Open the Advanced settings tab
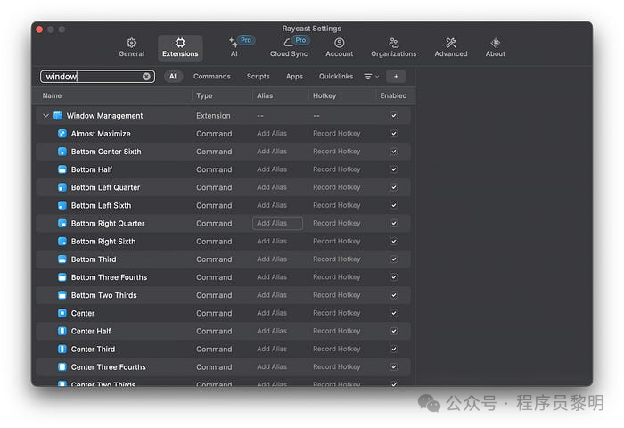 (451, 47)
